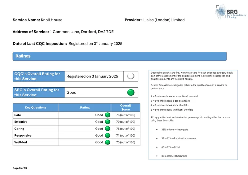This screenshot has width=248, height=175.
Task: Click '3 = Evidence shows a good standard'
Action: (x=170, y=101)
